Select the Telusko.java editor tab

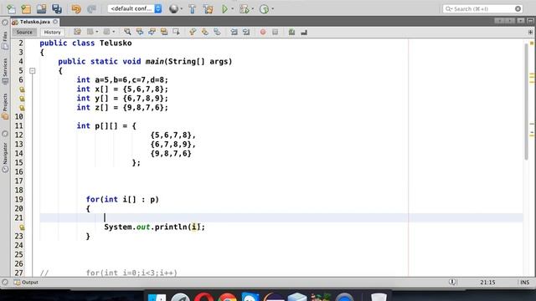coord(35,22)
